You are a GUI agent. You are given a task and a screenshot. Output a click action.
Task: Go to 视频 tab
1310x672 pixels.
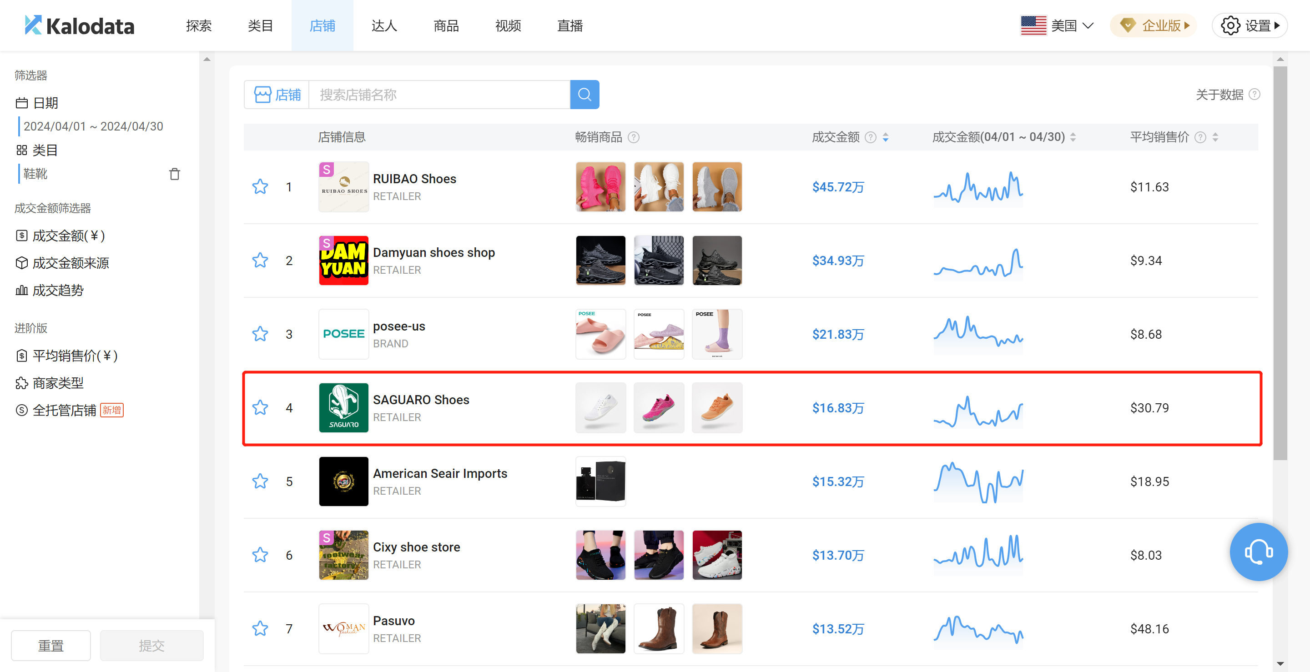point(508,25)
